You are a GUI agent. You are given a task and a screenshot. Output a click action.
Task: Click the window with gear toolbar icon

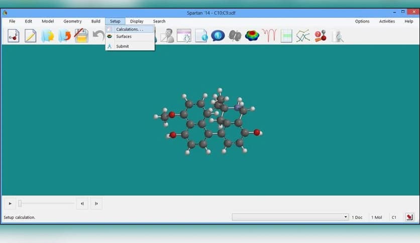click(x=184, y=36)
